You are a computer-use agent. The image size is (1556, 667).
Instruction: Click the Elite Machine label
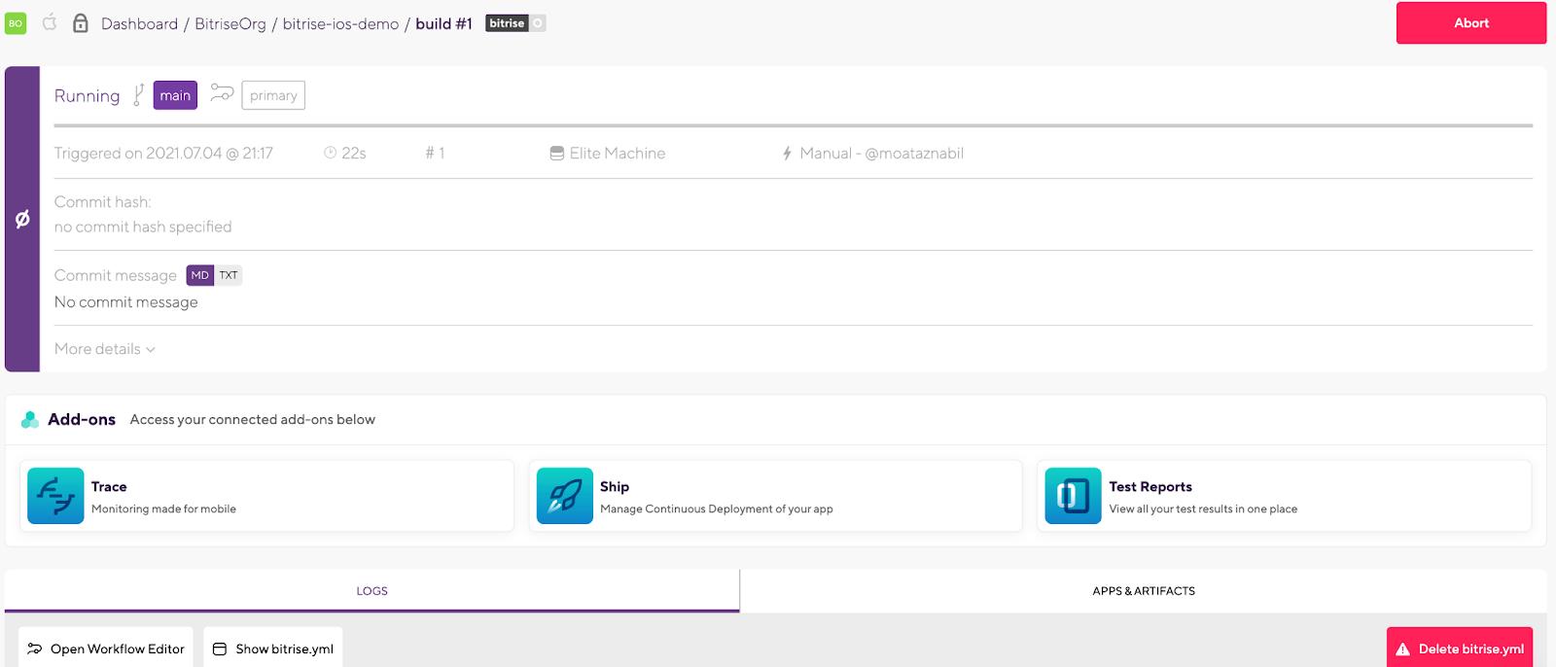618,153
